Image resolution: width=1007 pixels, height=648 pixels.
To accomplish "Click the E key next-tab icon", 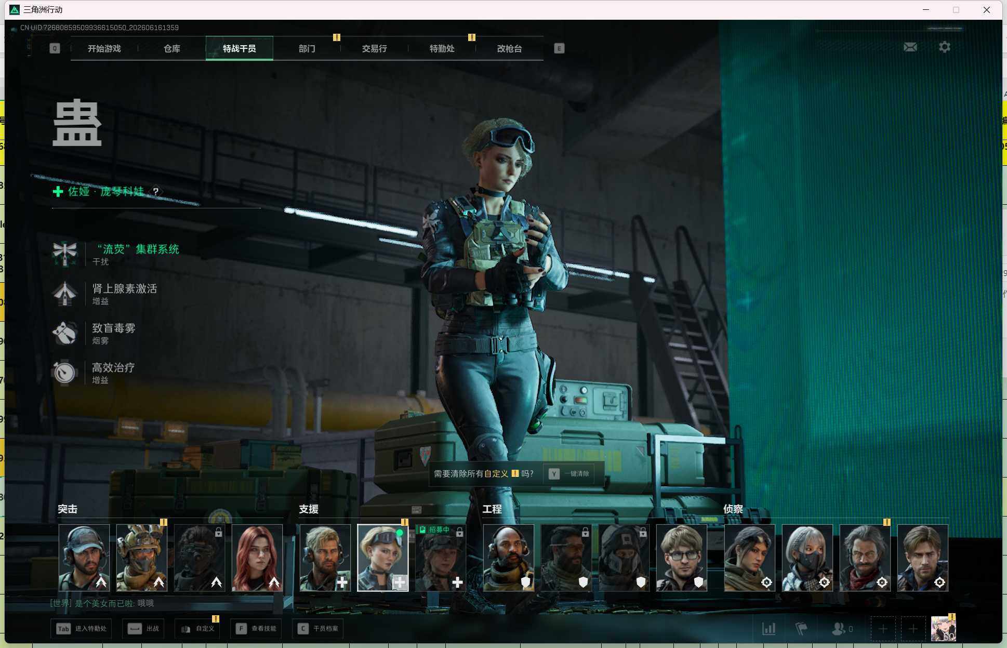I will [559, 48].
